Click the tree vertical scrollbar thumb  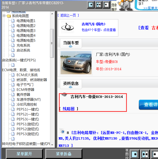[x=52, y=43]
